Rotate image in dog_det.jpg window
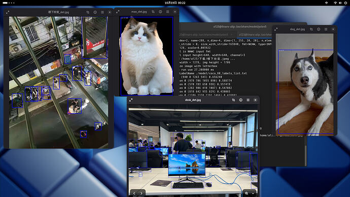350x197 pixels. [x=311, y=29]
